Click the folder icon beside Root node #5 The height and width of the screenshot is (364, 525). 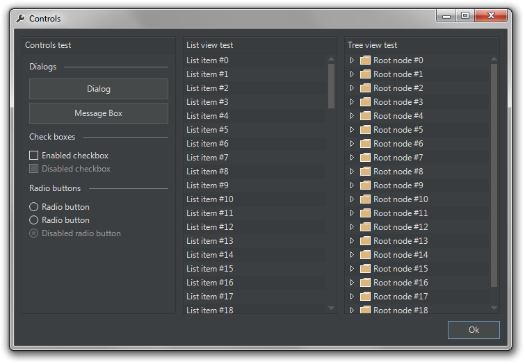pos(365,130)
